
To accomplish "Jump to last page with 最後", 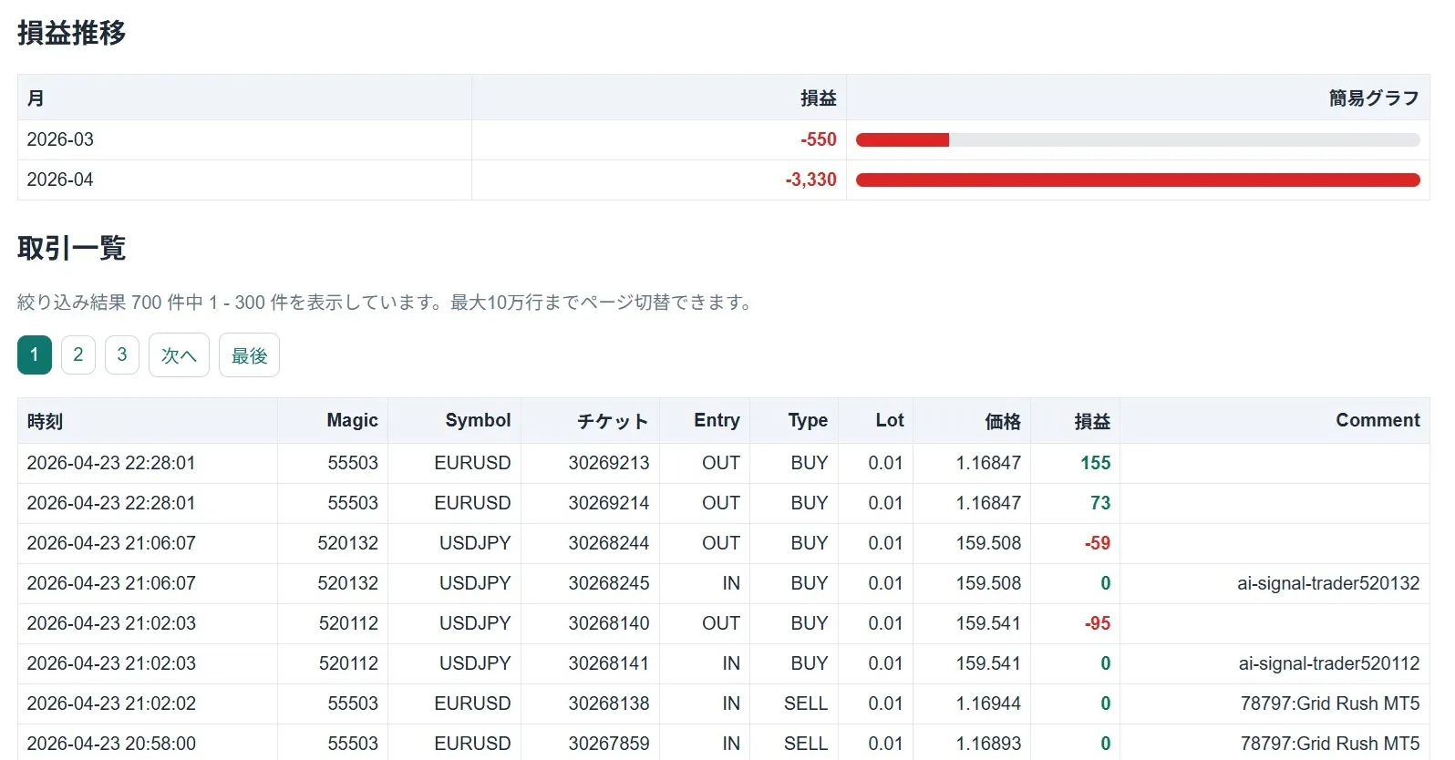I will [x=249, y=354].
